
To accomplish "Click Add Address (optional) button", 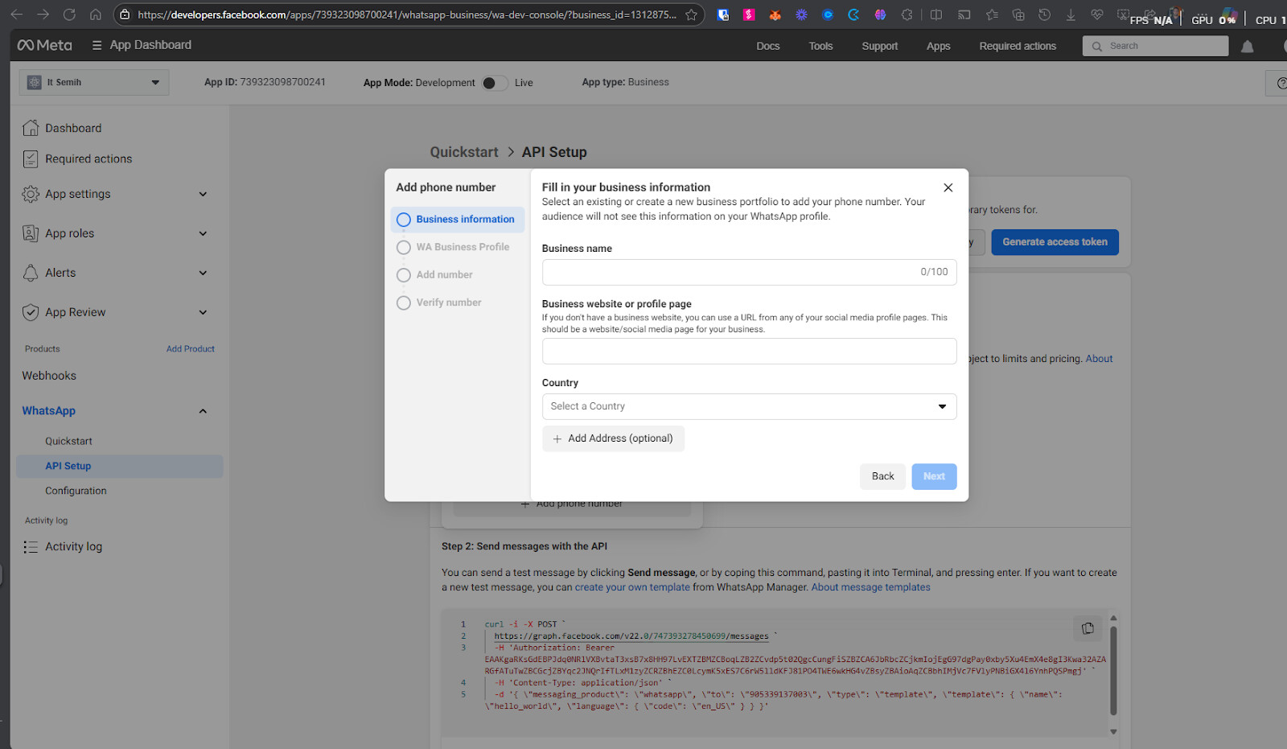I will tap(613, 438).
